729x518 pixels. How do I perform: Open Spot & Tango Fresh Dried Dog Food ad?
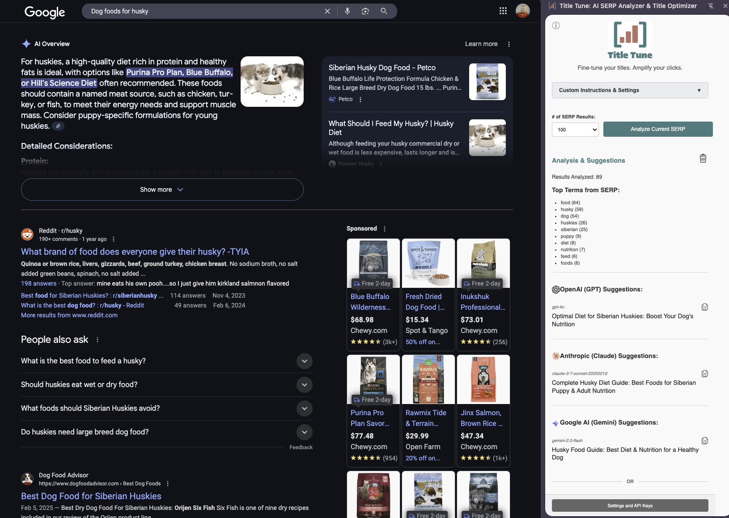(x=428, y=294)
